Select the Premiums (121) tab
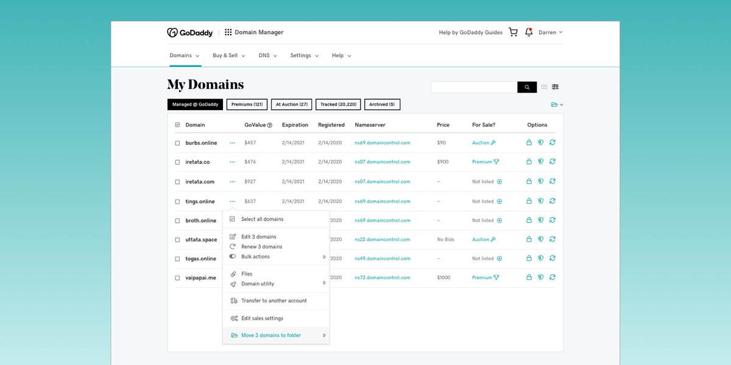 coord(247,105)
